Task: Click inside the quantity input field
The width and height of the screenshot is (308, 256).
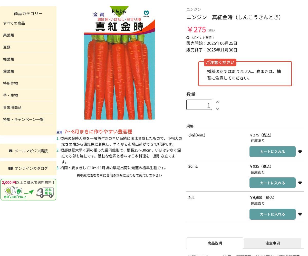Action: (199, 105)
